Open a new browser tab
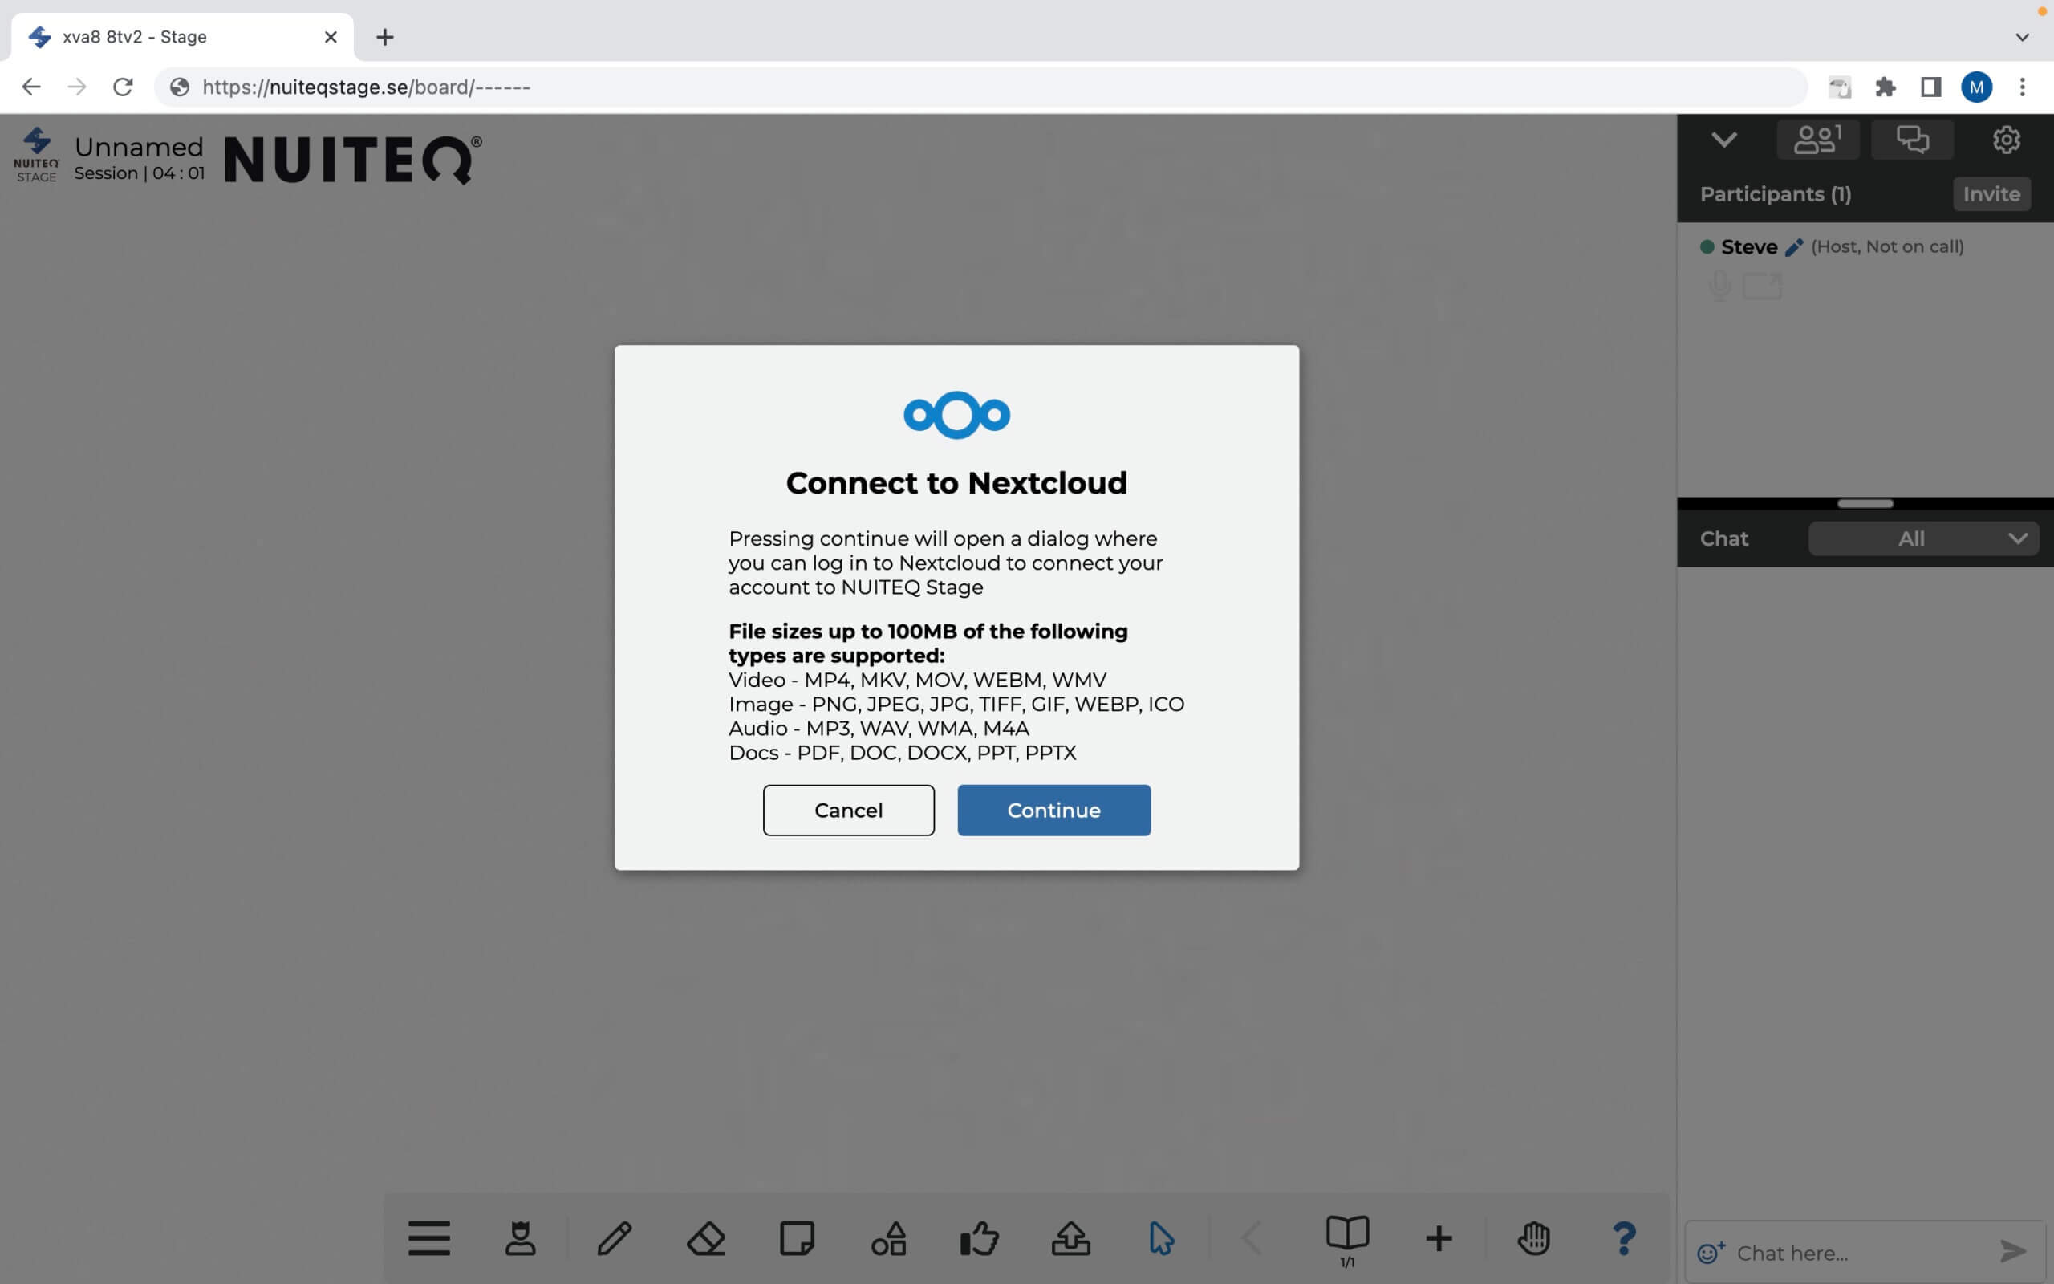Viewport: 2054px width, 1284px height. [x=384, y=37]
